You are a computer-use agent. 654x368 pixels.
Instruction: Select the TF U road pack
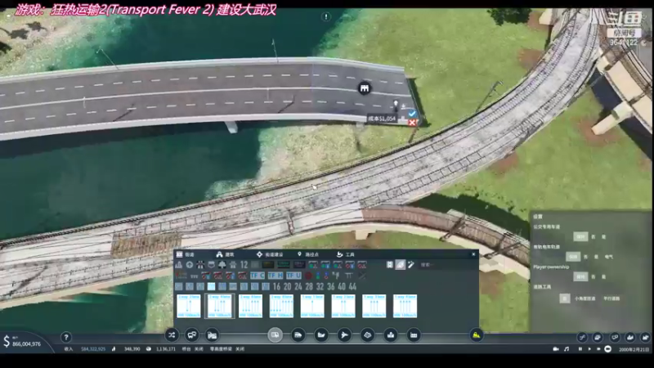293,276
